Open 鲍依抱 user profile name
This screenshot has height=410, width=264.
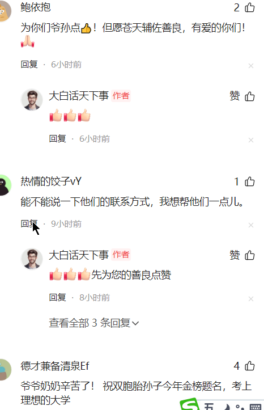pyautogui.click(x=36, y=7)
